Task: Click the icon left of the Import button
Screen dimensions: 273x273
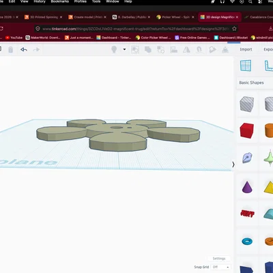Action: [225, 50]
